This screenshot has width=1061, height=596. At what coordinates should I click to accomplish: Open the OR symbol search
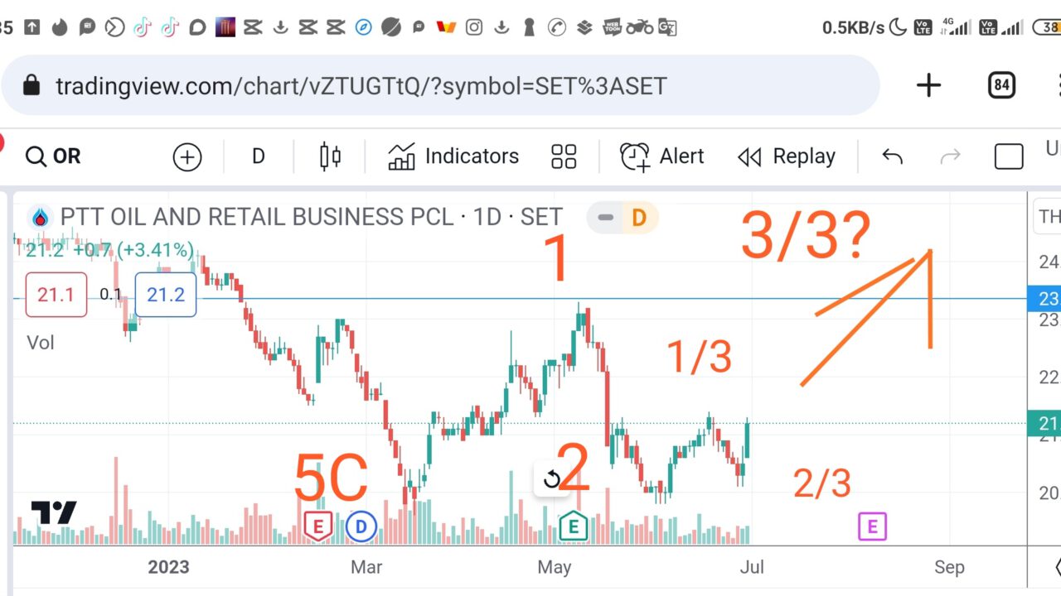(x=52, y=156)
